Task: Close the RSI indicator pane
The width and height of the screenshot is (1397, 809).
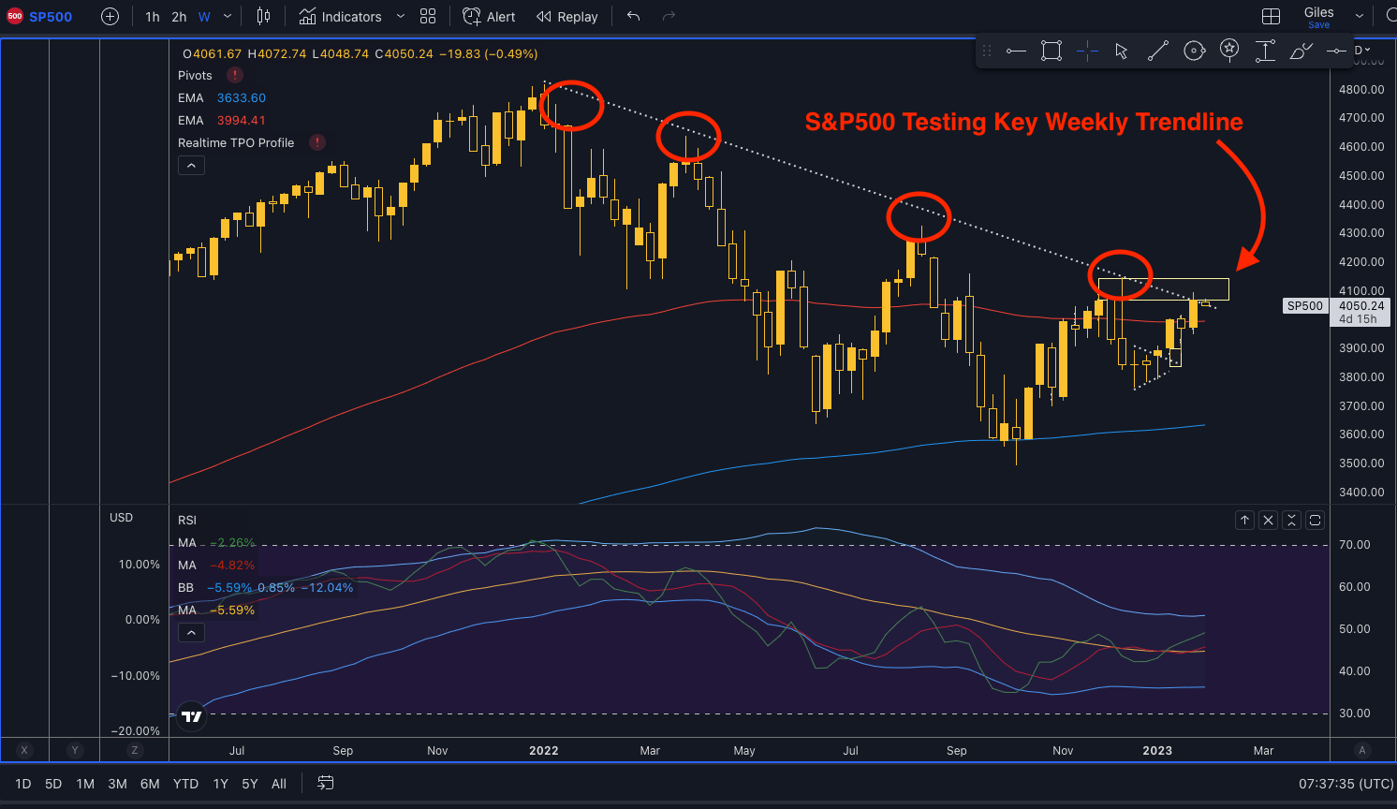Action: tap(1268, 520)
